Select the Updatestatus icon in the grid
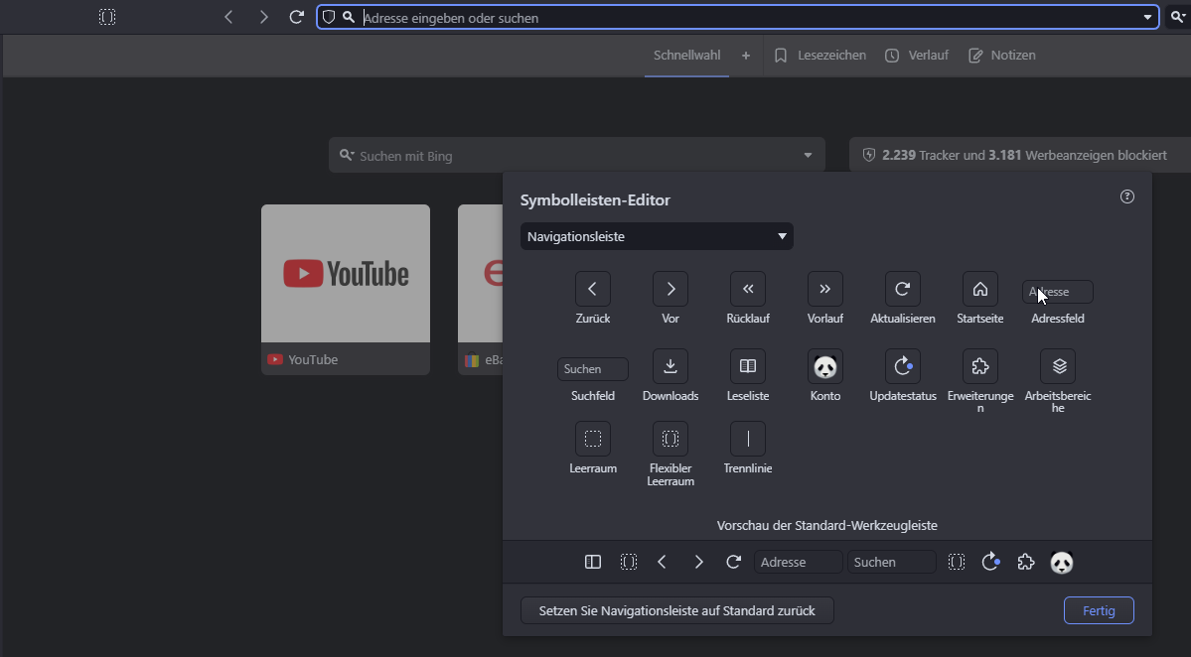The image size is (1191, 657). (902, 366)
